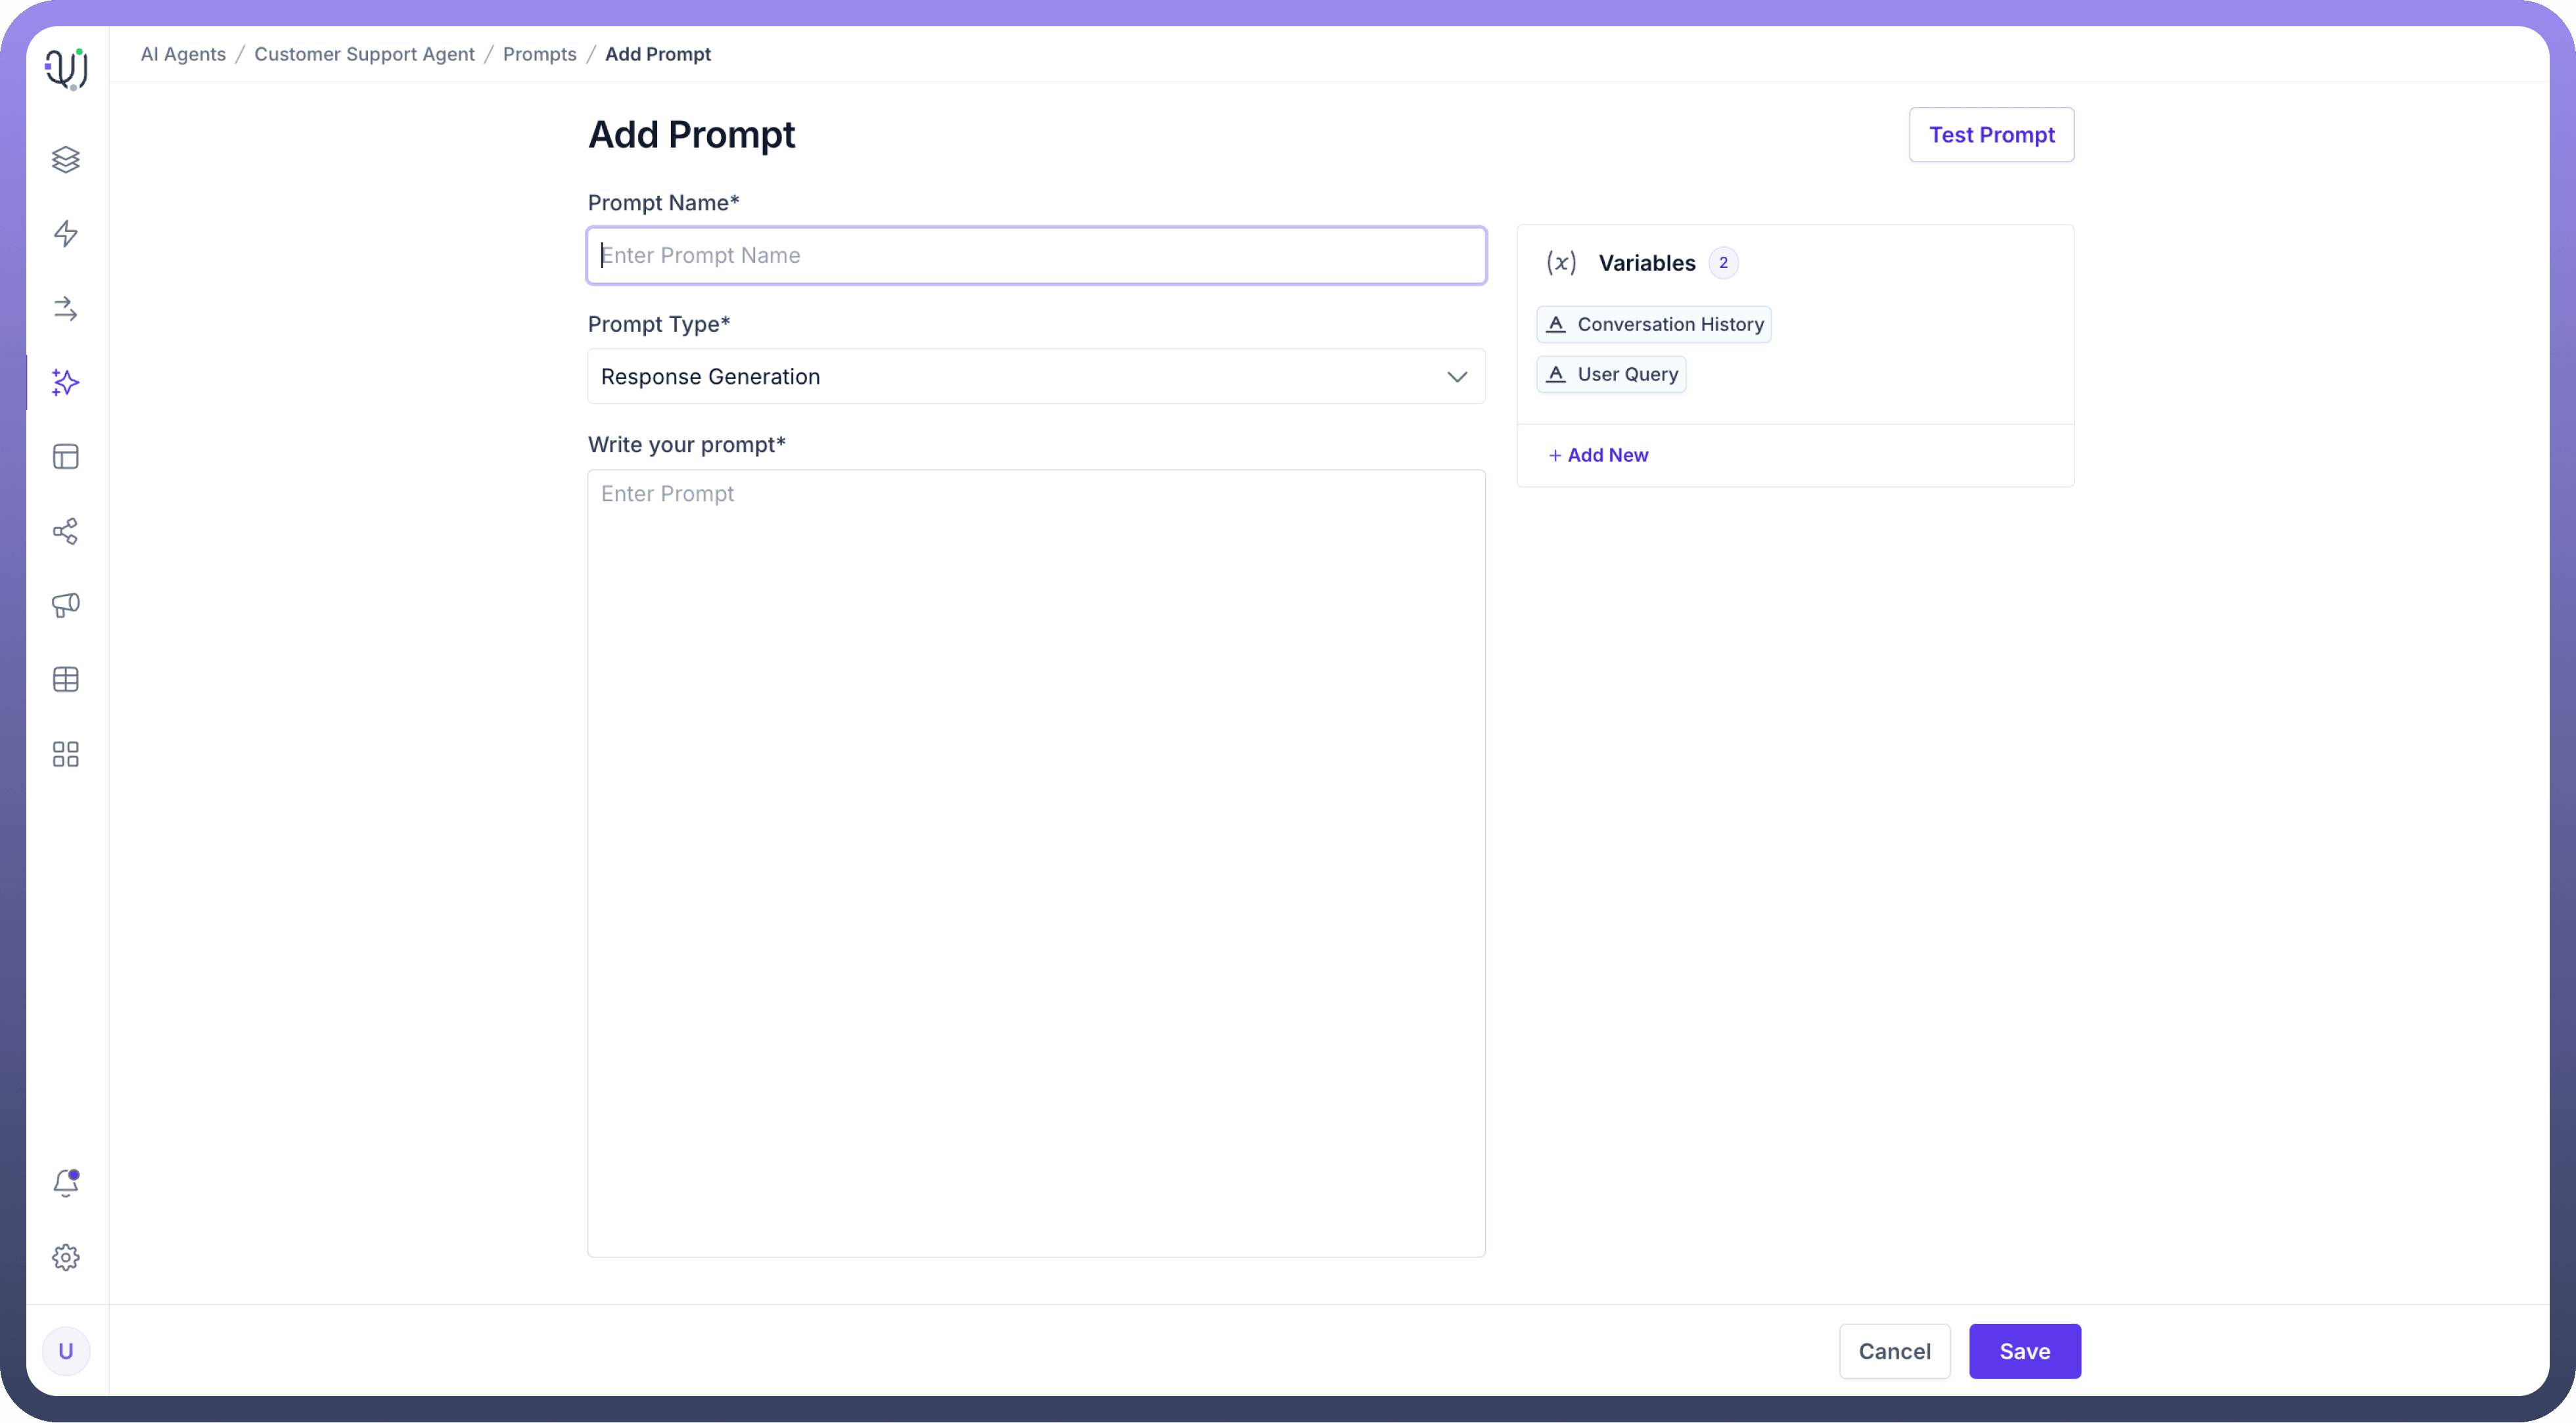2576x1423 pixels.
Task: Go to Prompts breadcrumb link
Action: click(539, 54)
